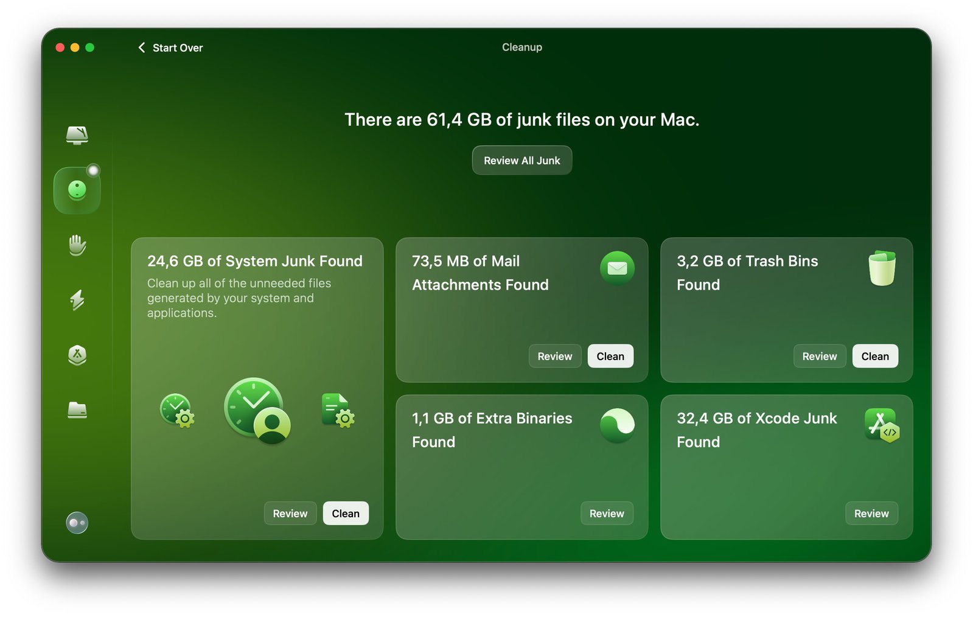
Task: Go back with Start Over
Action: pos(171,47)
